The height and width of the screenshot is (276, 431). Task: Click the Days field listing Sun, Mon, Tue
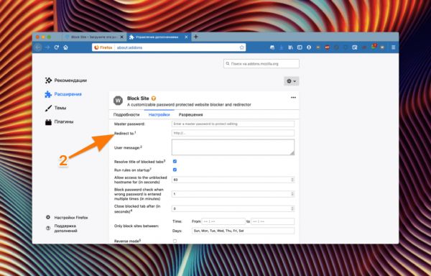(x=243, y=231)
